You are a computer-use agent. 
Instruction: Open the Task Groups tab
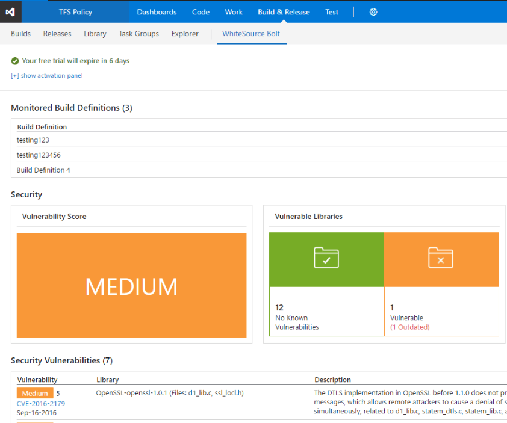pyautogui.click(x=138, y=34)
